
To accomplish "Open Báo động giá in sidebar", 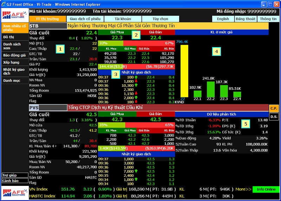I will coord(15,55).
